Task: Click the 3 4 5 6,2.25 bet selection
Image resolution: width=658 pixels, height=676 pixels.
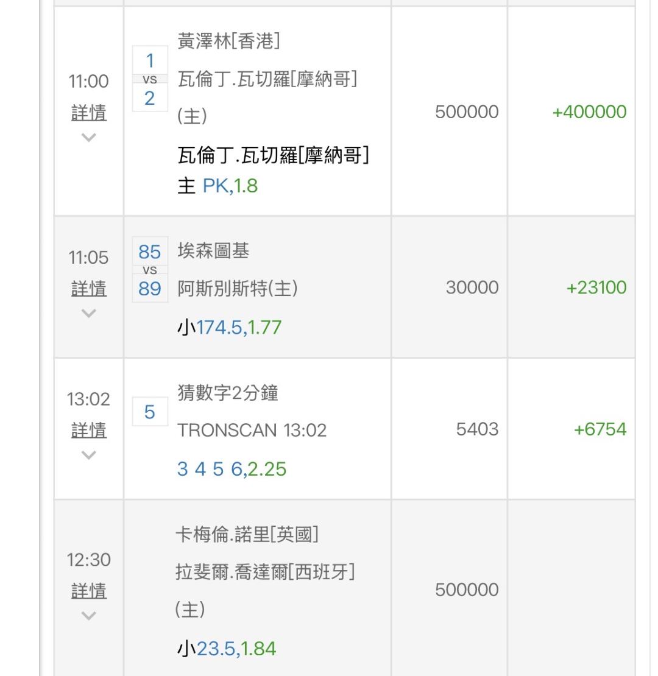Action: coord(232,469)
